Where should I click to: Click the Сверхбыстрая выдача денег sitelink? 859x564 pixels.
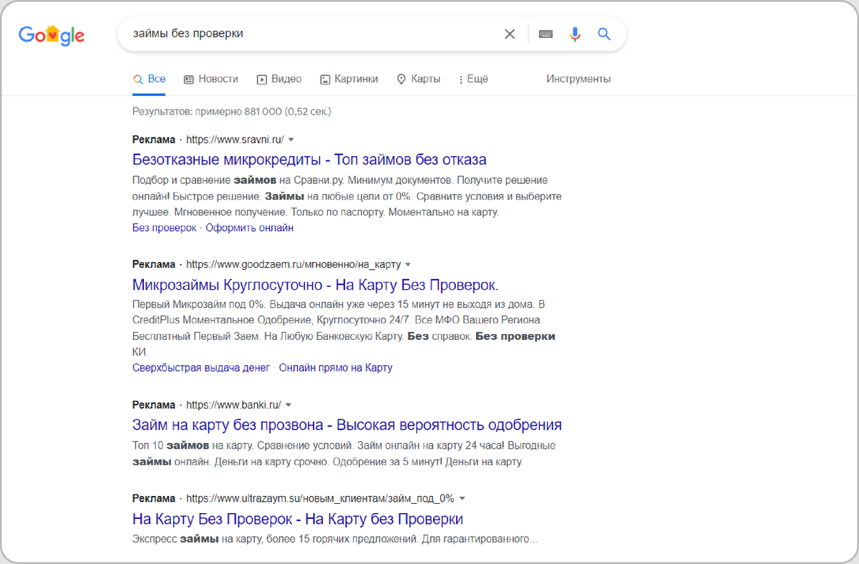201,367
